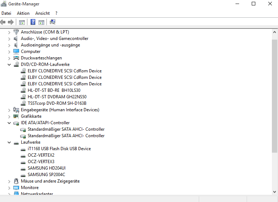The image size is (278, 202).
Task: Expand the Eingabegeräte (Human Interface Devices) node
Action: pyautogui.click(x=9, y=110)
